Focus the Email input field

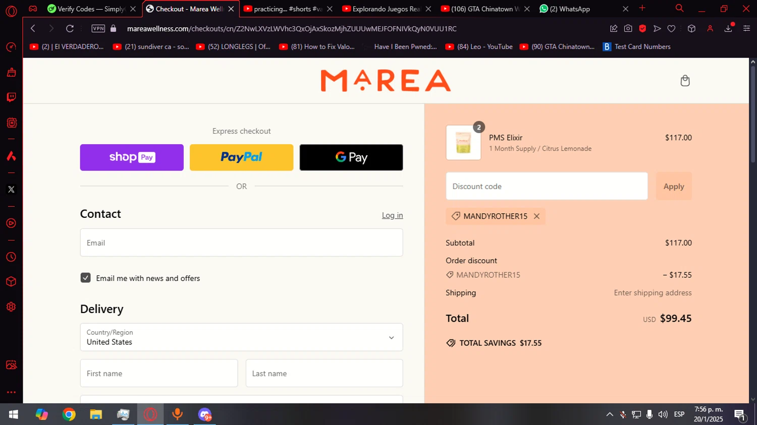(241, 242)
